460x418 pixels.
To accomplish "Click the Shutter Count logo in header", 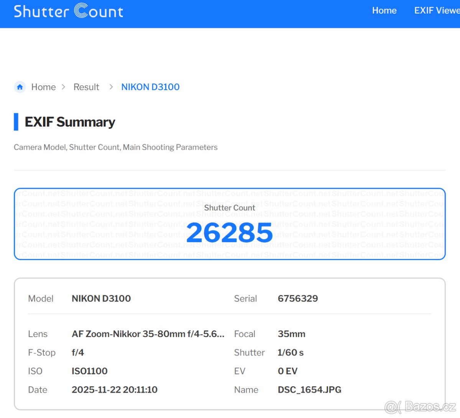I will coord(68,11).
